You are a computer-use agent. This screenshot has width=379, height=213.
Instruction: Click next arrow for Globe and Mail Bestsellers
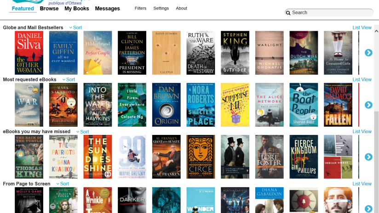point(368,53)
